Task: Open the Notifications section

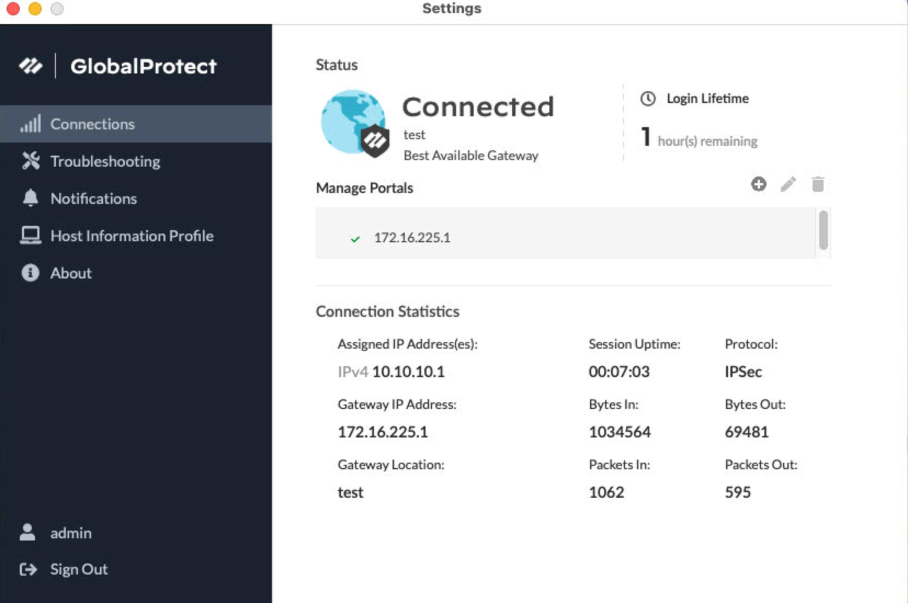Action: [x=94, y=198]
